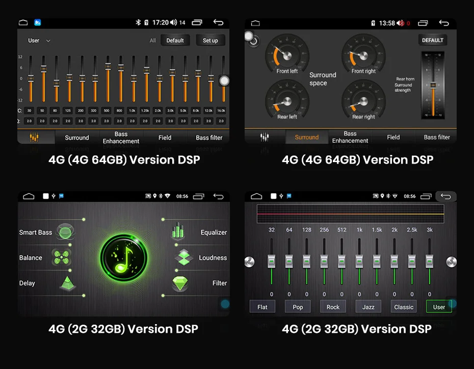Tap the blue app icon in top-left status bar
The width and height of the screenshot is (474, 369).
coord(38,22)
